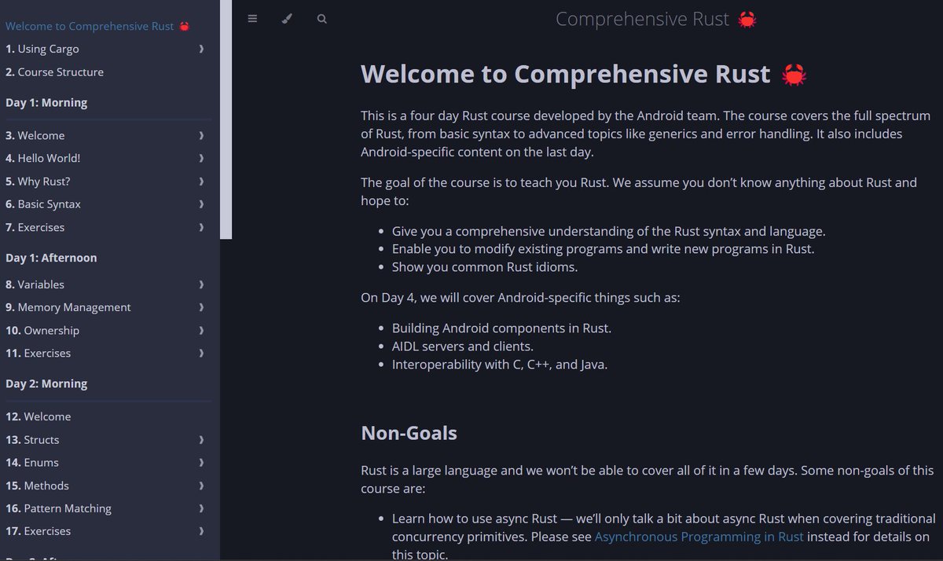Expand the Enums section chevron
This screenshot has height=561, width=943.
point(201,462)
